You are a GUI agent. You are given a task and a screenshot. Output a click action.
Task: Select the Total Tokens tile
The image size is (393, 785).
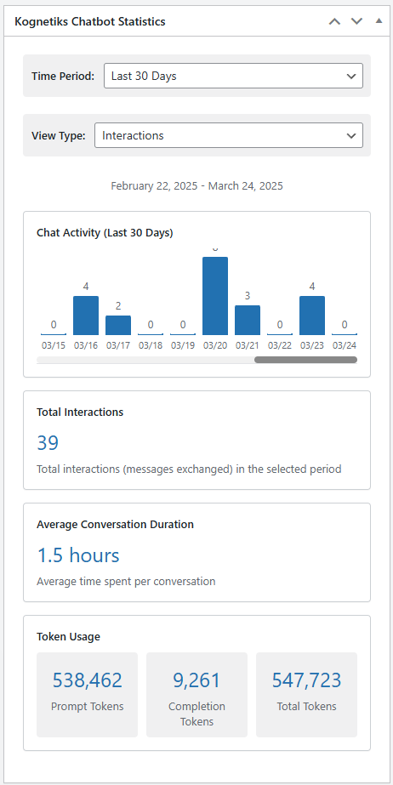pyautogui.click(x=306, y=695)
